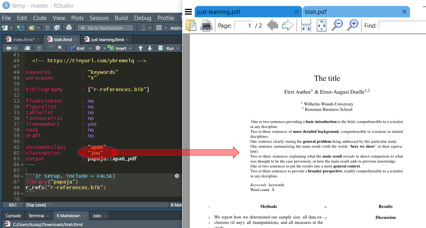The height and width of the screenshot is (228, 426).
Task: Open the Addins menu
Action: [x=176, y=28]
